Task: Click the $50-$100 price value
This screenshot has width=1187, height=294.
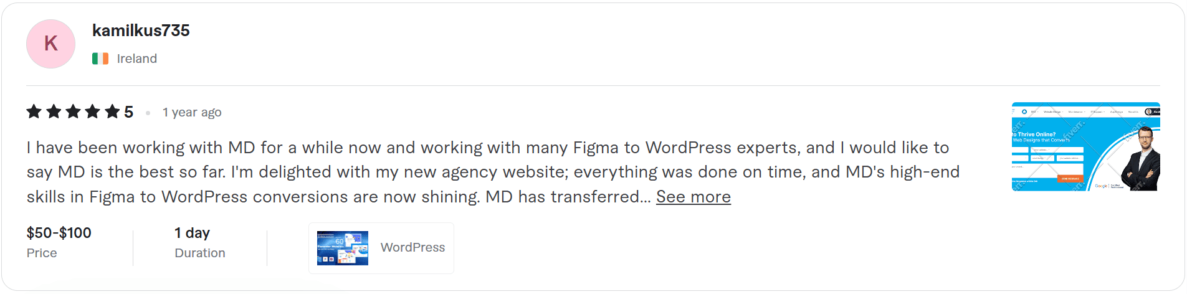Action: (59, 233)
